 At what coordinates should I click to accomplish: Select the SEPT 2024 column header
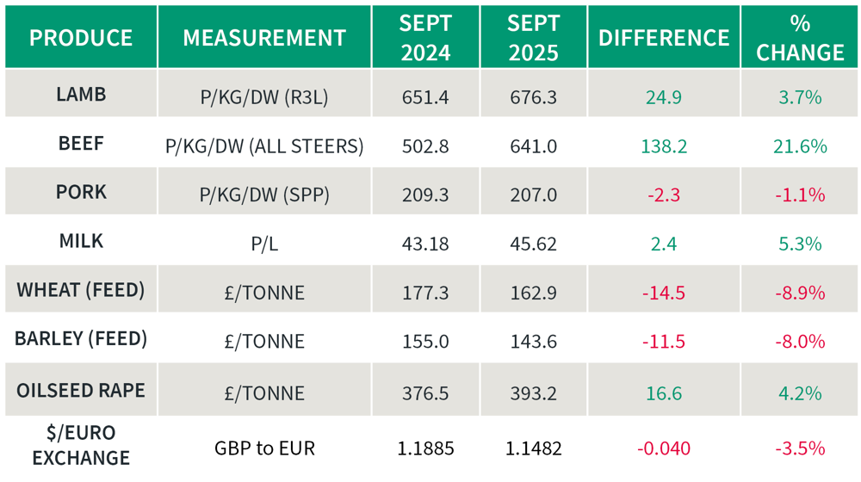[425, 38]
